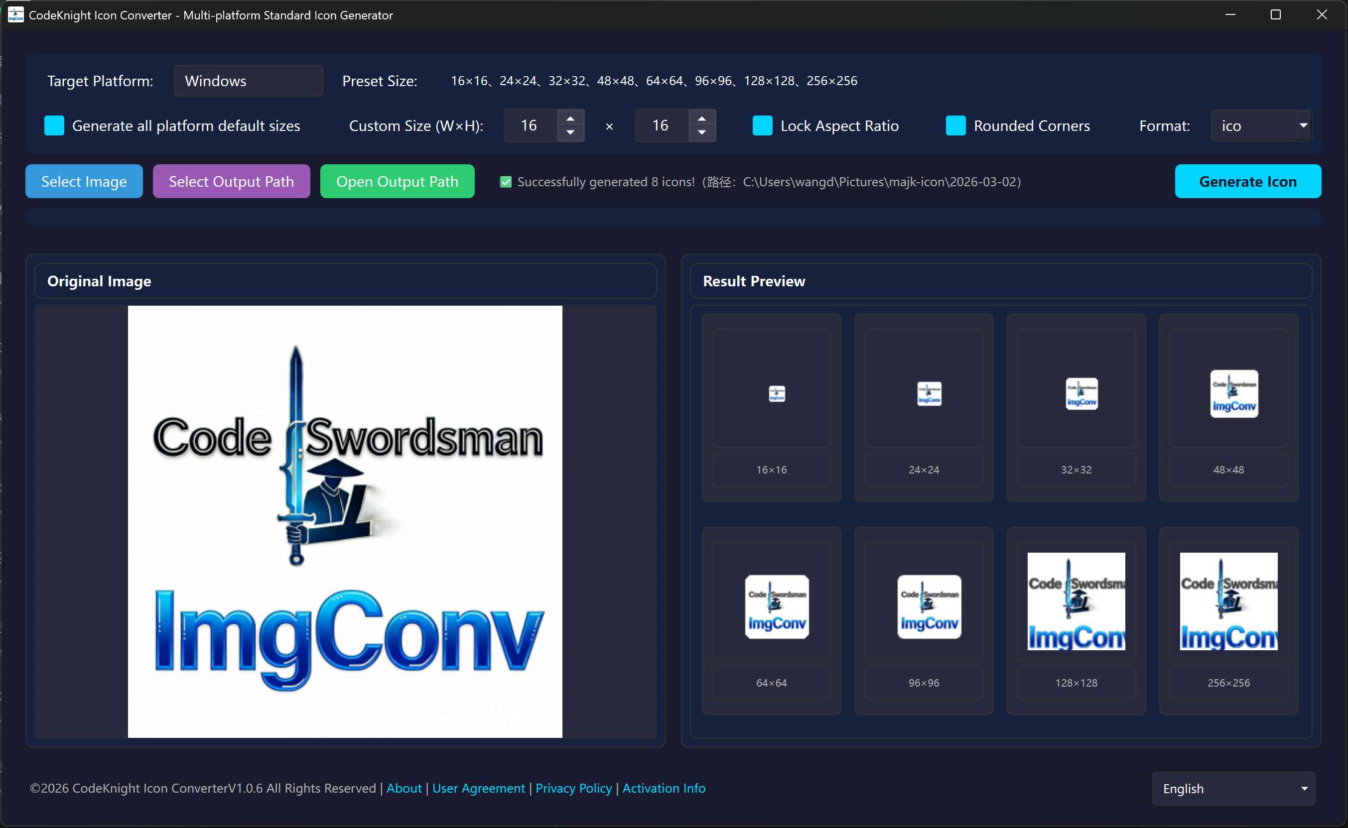Decrease custom height with down arrow
The height and width of the screenshot is (828, 1348).
(702, 132)
